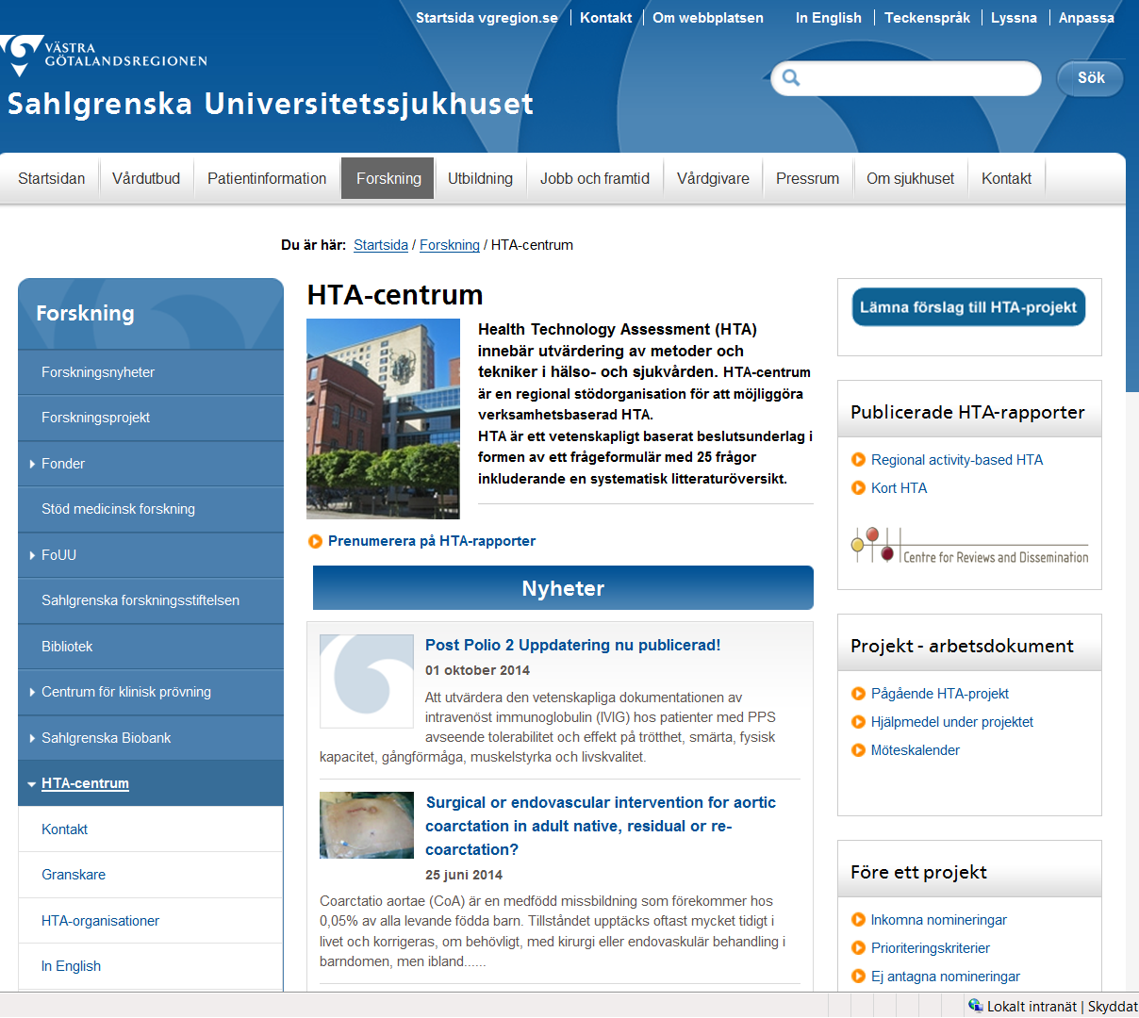Click the Sök search button

coord(1091,78)
